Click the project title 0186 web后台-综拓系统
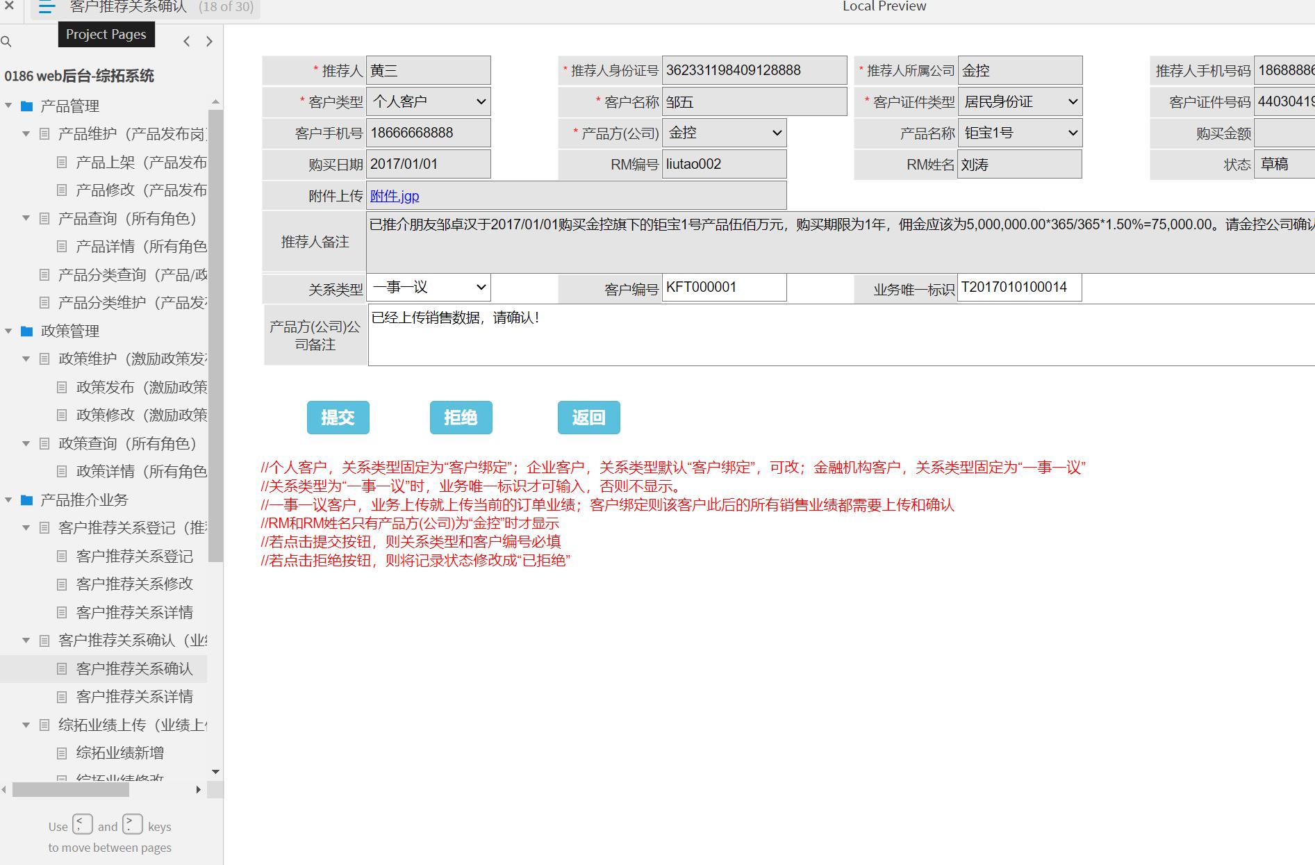 [79, 76]
